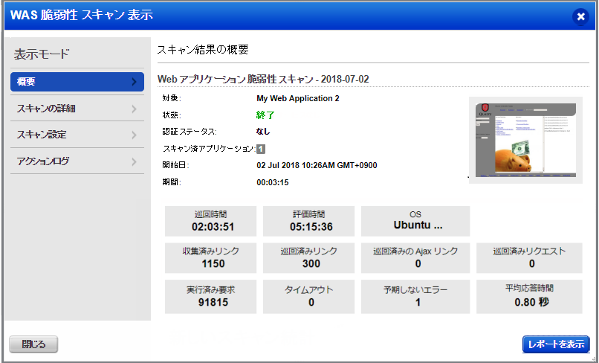The width and height of the screenshot is (599, 363).
Task: Close the WAS scan view dialog
Action: click(580, 16)
